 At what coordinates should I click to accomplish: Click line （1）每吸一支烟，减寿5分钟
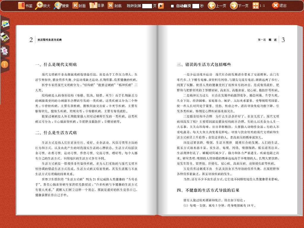coord(220,205)
